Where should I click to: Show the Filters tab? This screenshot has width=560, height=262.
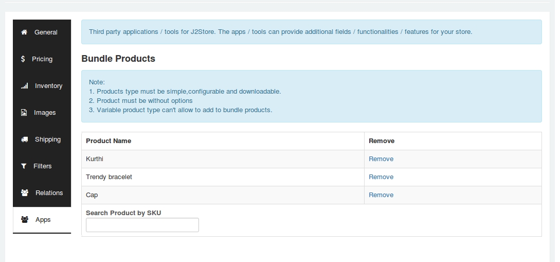point(42,167)
